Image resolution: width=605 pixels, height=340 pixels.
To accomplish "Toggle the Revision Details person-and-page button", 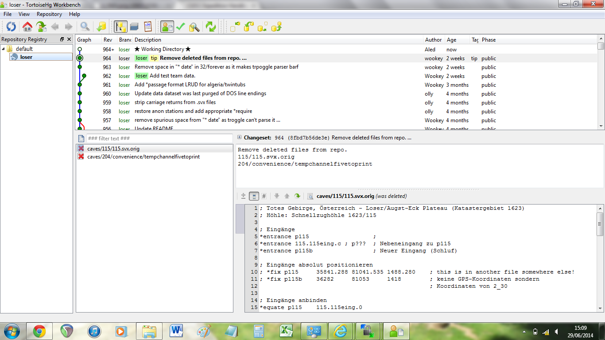I will tap(167, 27).
